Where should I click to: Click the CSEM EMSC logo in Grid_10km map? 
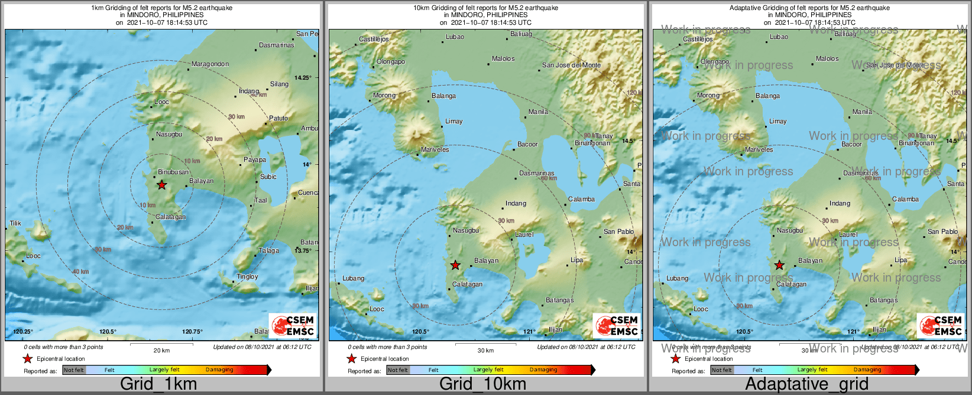[617, 325]
